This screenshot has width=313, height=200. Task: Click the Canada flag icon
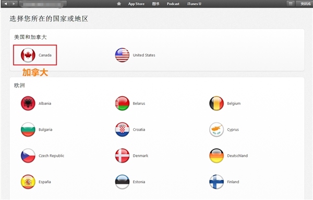(x=28, y=55)
